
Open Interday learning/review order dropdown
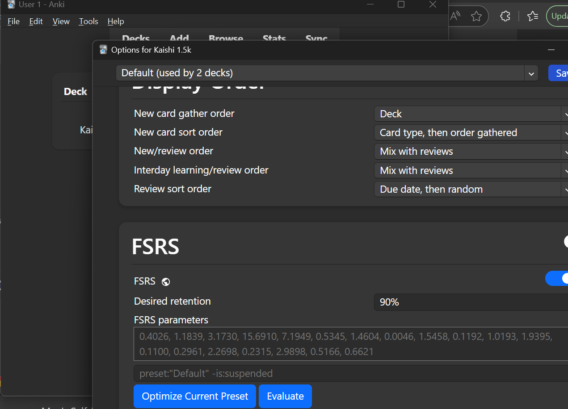(x=471, y=170)
